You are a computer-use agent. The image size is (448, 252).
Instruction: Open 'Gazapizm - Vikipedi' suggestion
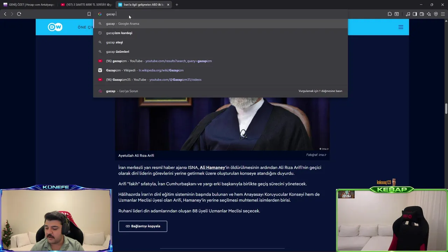220,70
